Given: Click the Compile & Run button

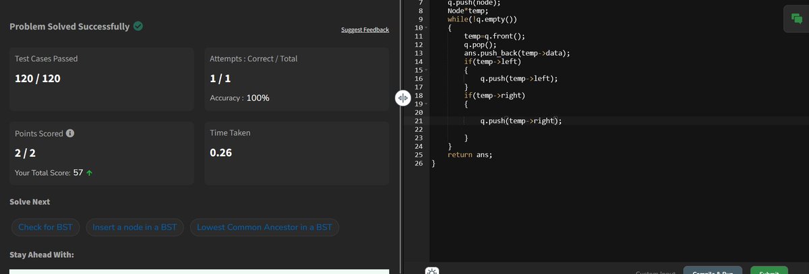Looking at the screenshot, I should (x=714, y=271).
